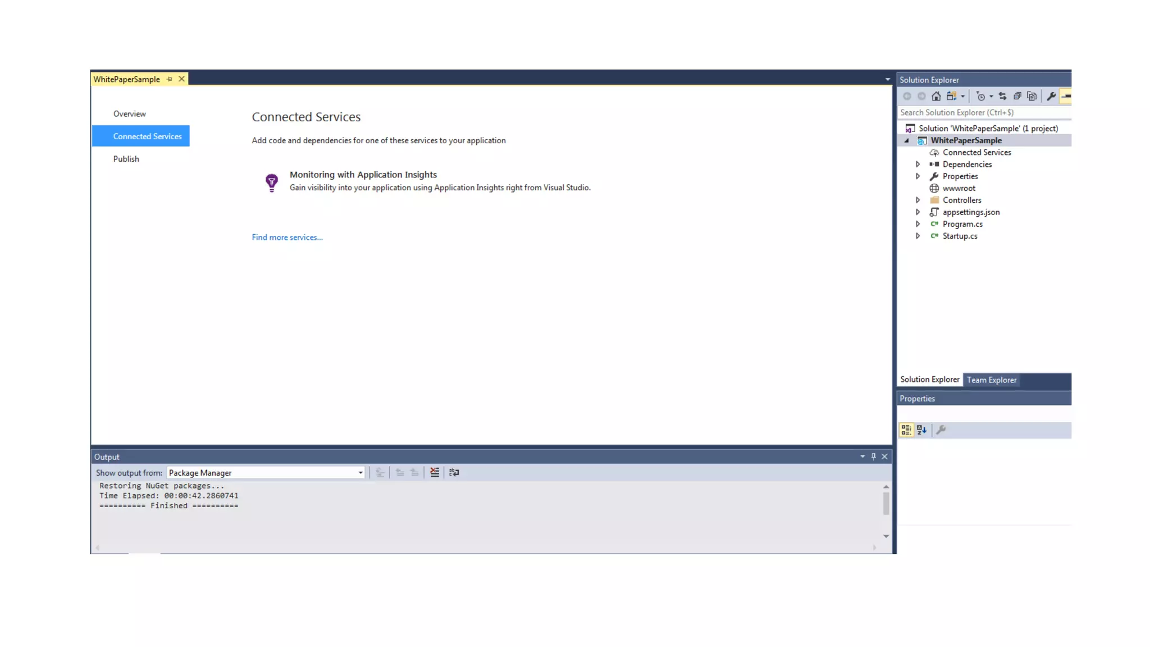
Task: Click Collapse All icon in Solution Explorer
Action: coord(1017,97)
